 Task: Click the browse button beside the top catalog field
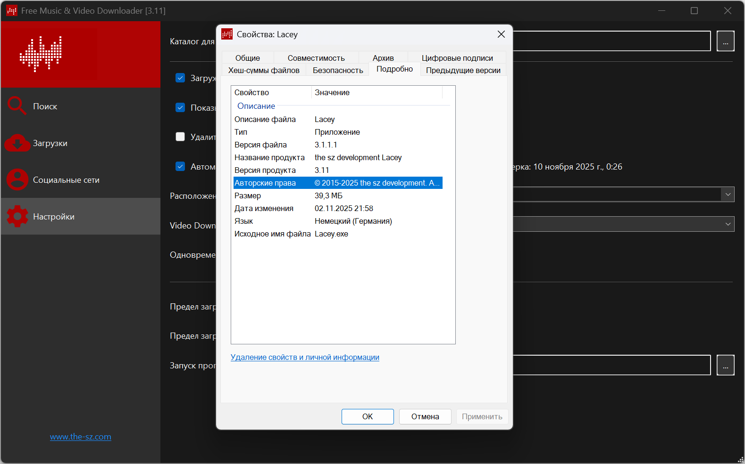click(x=725, y=41)
